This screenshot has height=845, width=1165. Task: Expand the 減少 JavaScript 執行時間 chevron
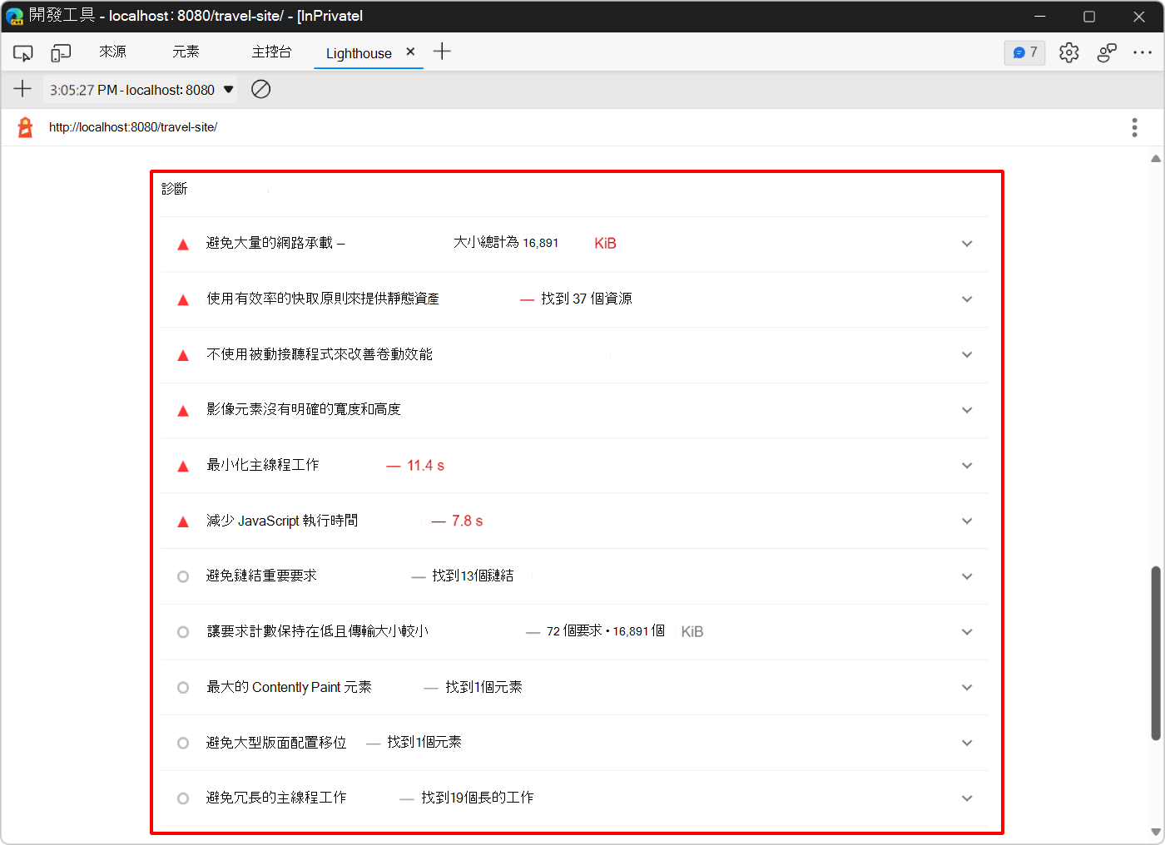967,521
